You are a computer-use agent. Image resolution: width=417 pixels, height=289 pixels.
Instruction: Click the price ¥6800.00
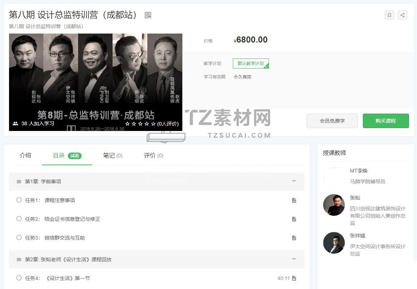251,40
